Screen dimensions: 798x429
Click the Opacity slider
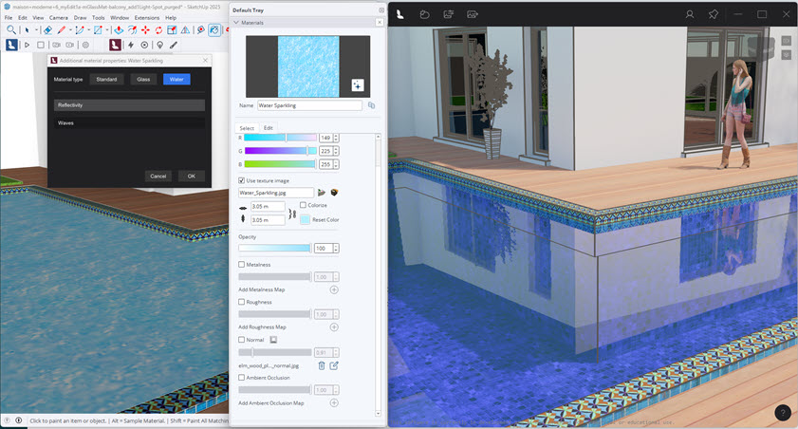[274, 248]
